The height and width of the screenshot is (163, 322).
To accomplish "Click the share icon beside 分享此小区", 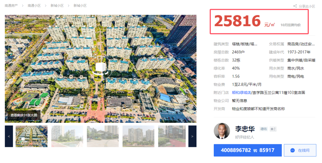I will (x=295, y=6).
